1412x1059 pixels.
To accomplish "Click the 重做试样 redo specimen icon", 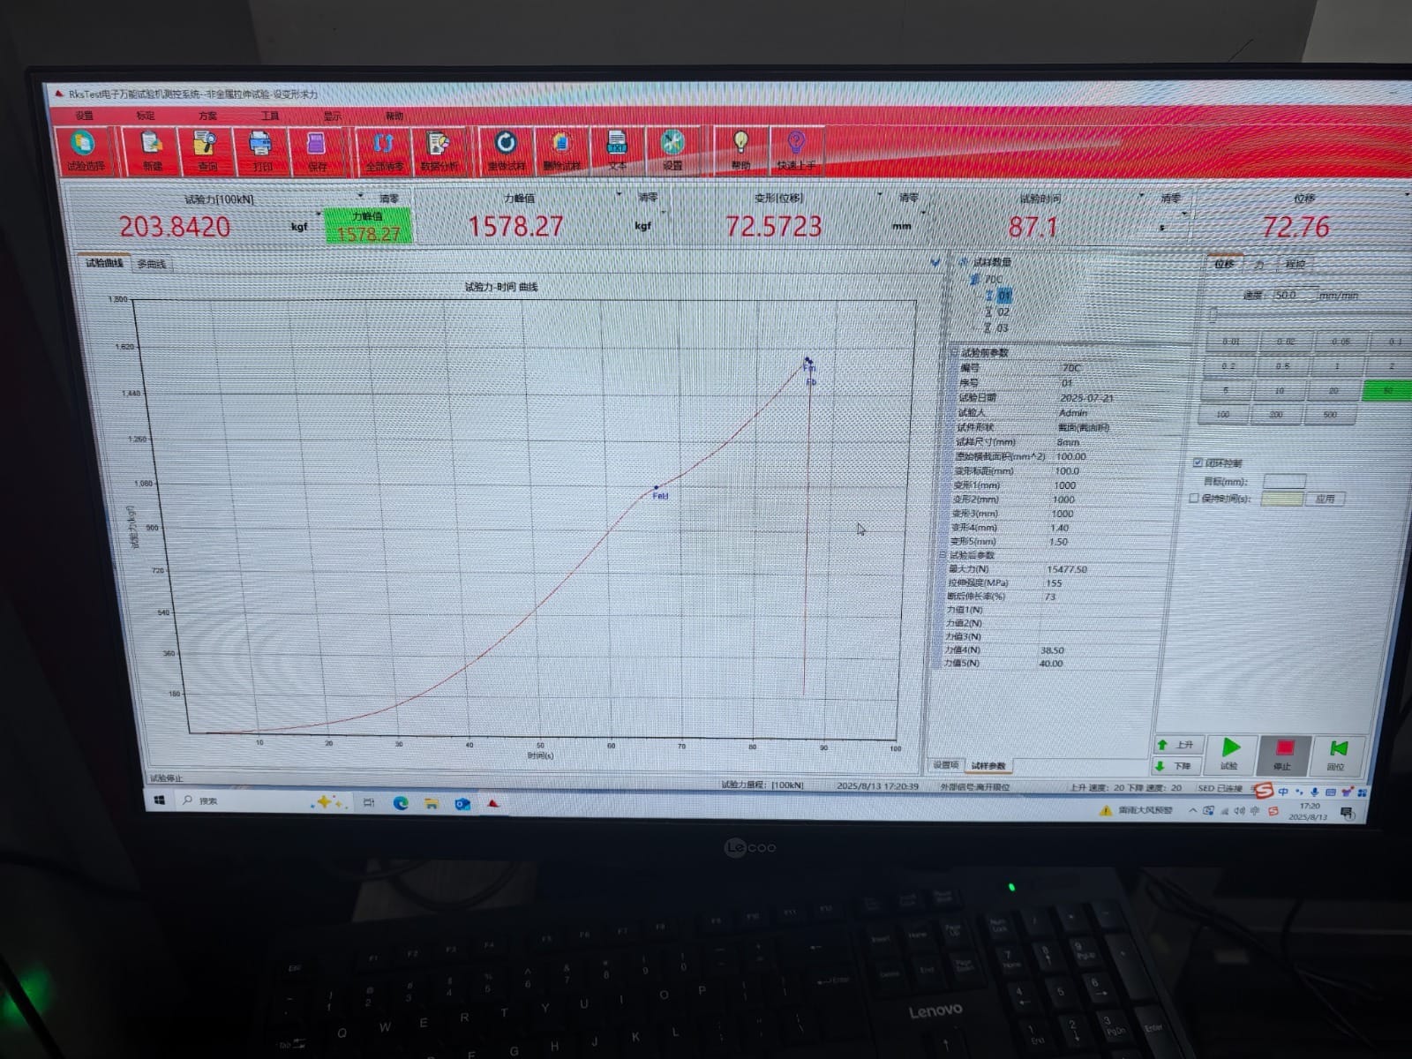I will tap(507, 149).
